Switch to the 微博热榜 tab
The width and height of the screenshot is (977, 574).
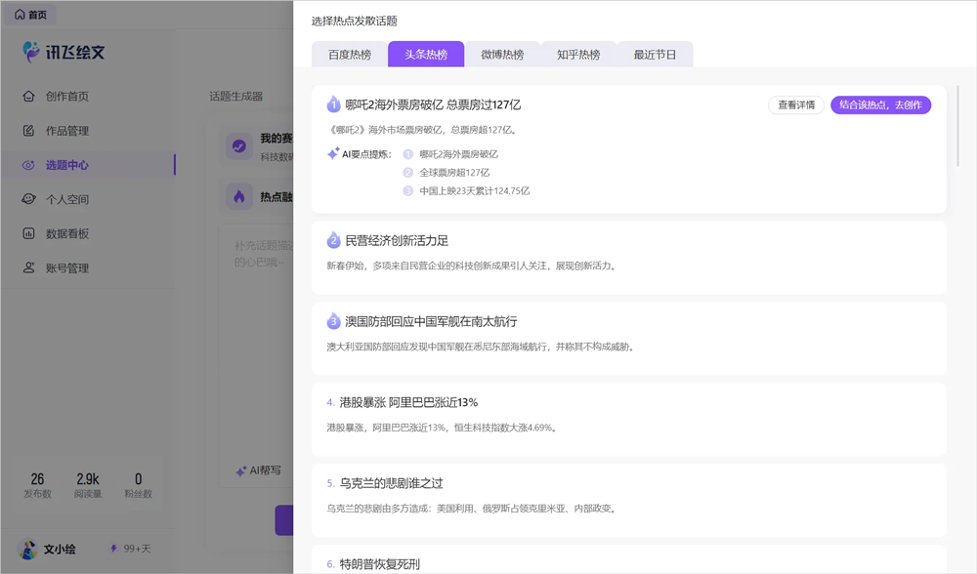[502, 55]
